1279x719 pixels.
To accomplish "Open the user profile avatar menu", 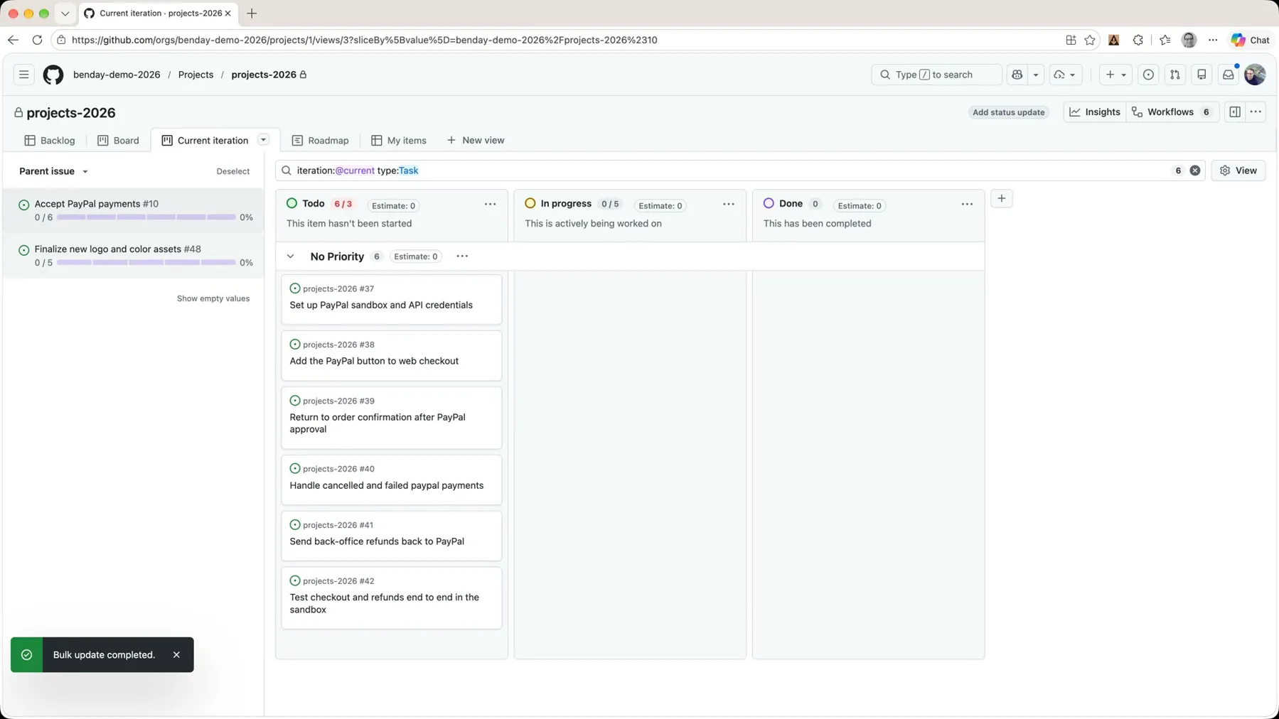I will pos(1255,75).
